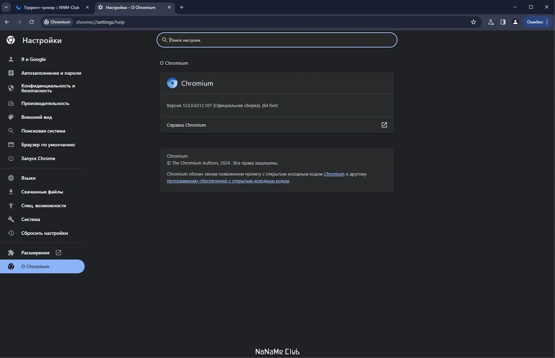Click the globe icon for Языки
The width and height of the screenshot is (555, 358).
point(11,178)
